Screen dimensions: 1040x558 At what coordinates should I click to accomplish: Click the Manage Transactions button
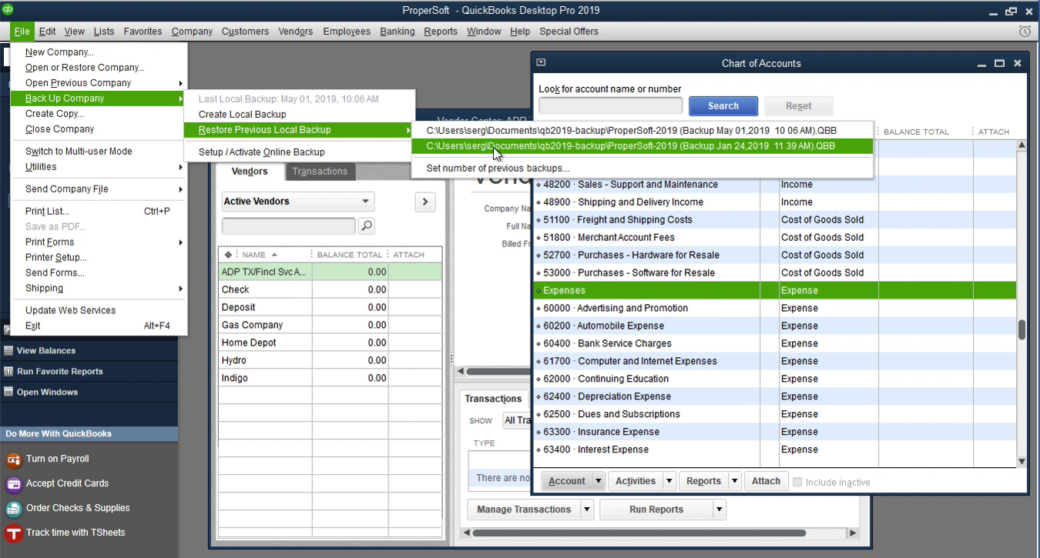tap(524, 510)
